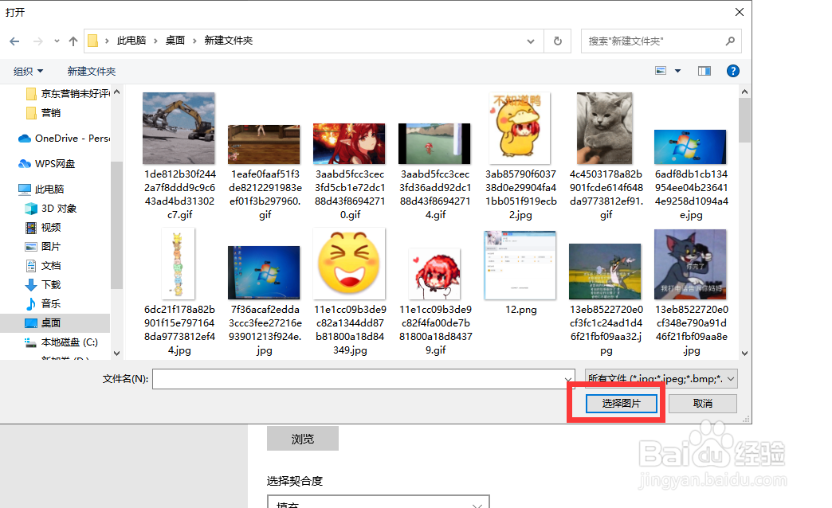The width and height of the screenshot is (832, 508).
Task: Select 6adf8db1cb134 Windows logo jpg thumbnail
Action: click(690, 147)
